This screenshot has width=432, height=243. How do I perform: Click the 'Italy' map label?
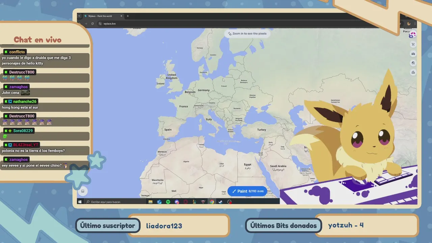[209, 119]
